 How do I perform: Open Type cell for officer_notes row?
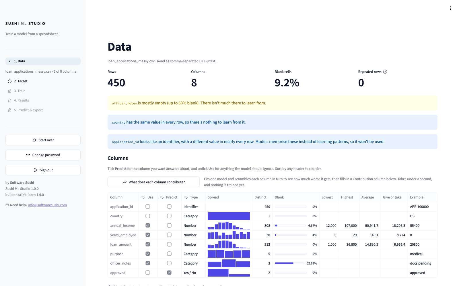point(193,263)
